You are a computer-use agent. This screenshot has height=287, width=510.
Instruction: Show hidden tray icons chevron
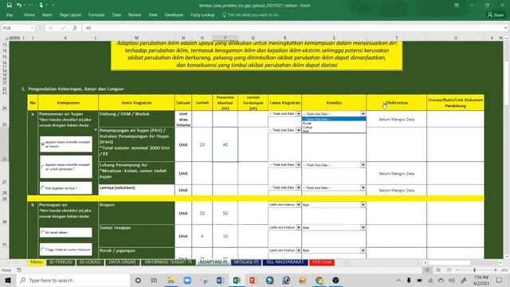pyautogui.click(x=398, y=280)
